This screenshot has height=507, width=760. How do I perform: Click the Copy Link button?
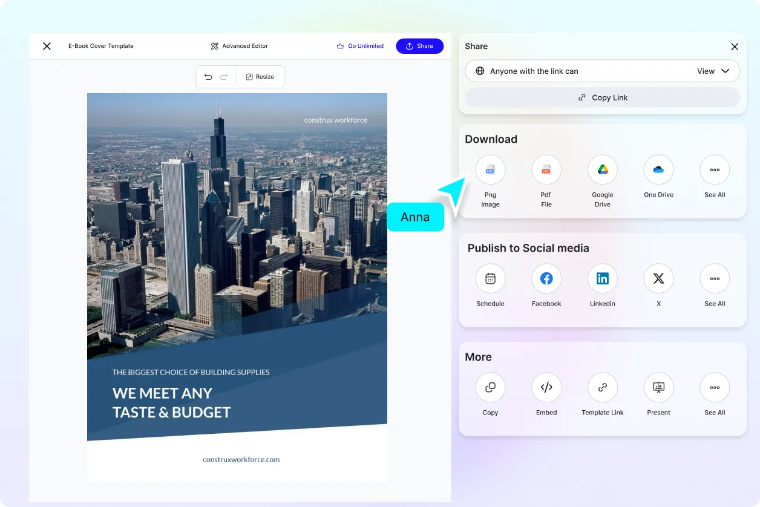point(602,97)
